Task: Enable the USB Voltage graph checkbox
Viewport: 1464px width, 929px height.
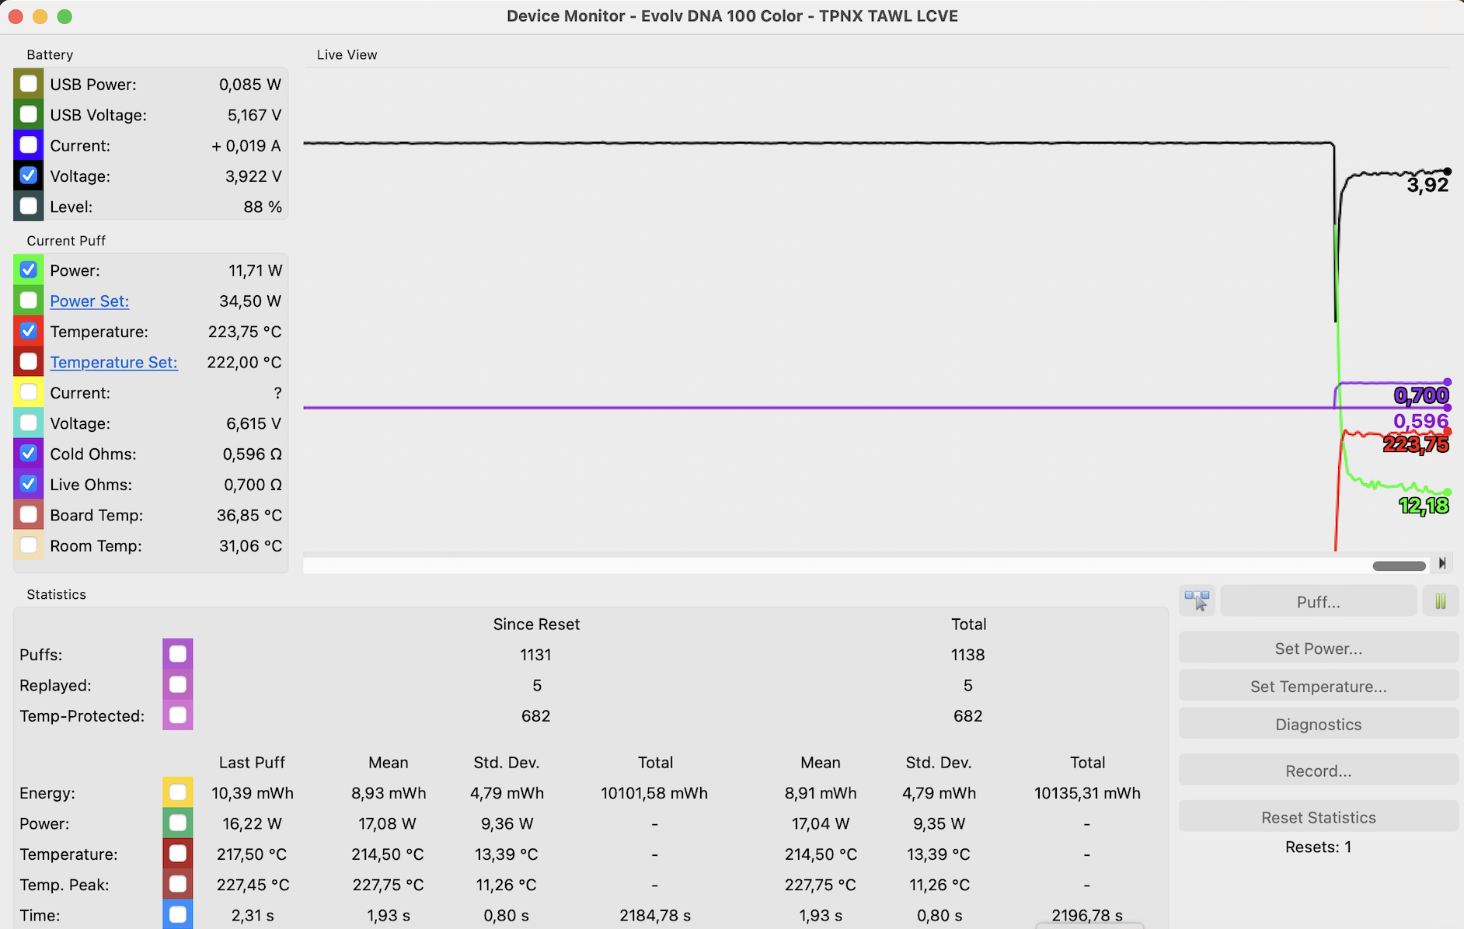Action: click(29, 115)
